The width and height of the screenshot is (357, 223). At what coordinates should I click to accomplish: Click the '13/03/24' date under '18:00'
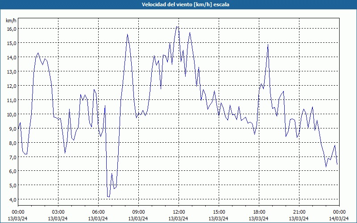[x=259, y=219]
